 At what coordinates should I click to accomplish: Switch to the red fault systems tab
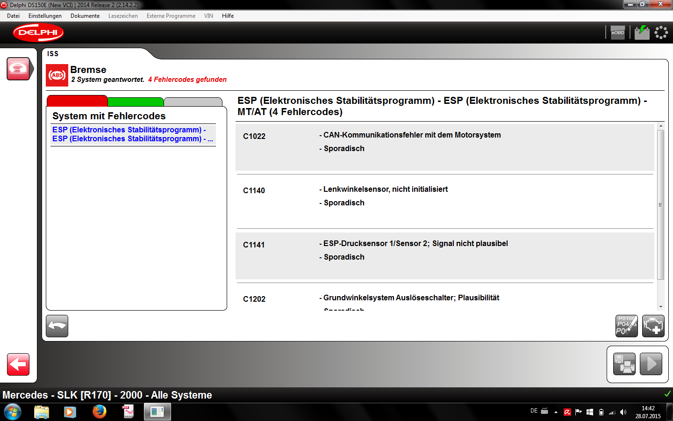77,101
